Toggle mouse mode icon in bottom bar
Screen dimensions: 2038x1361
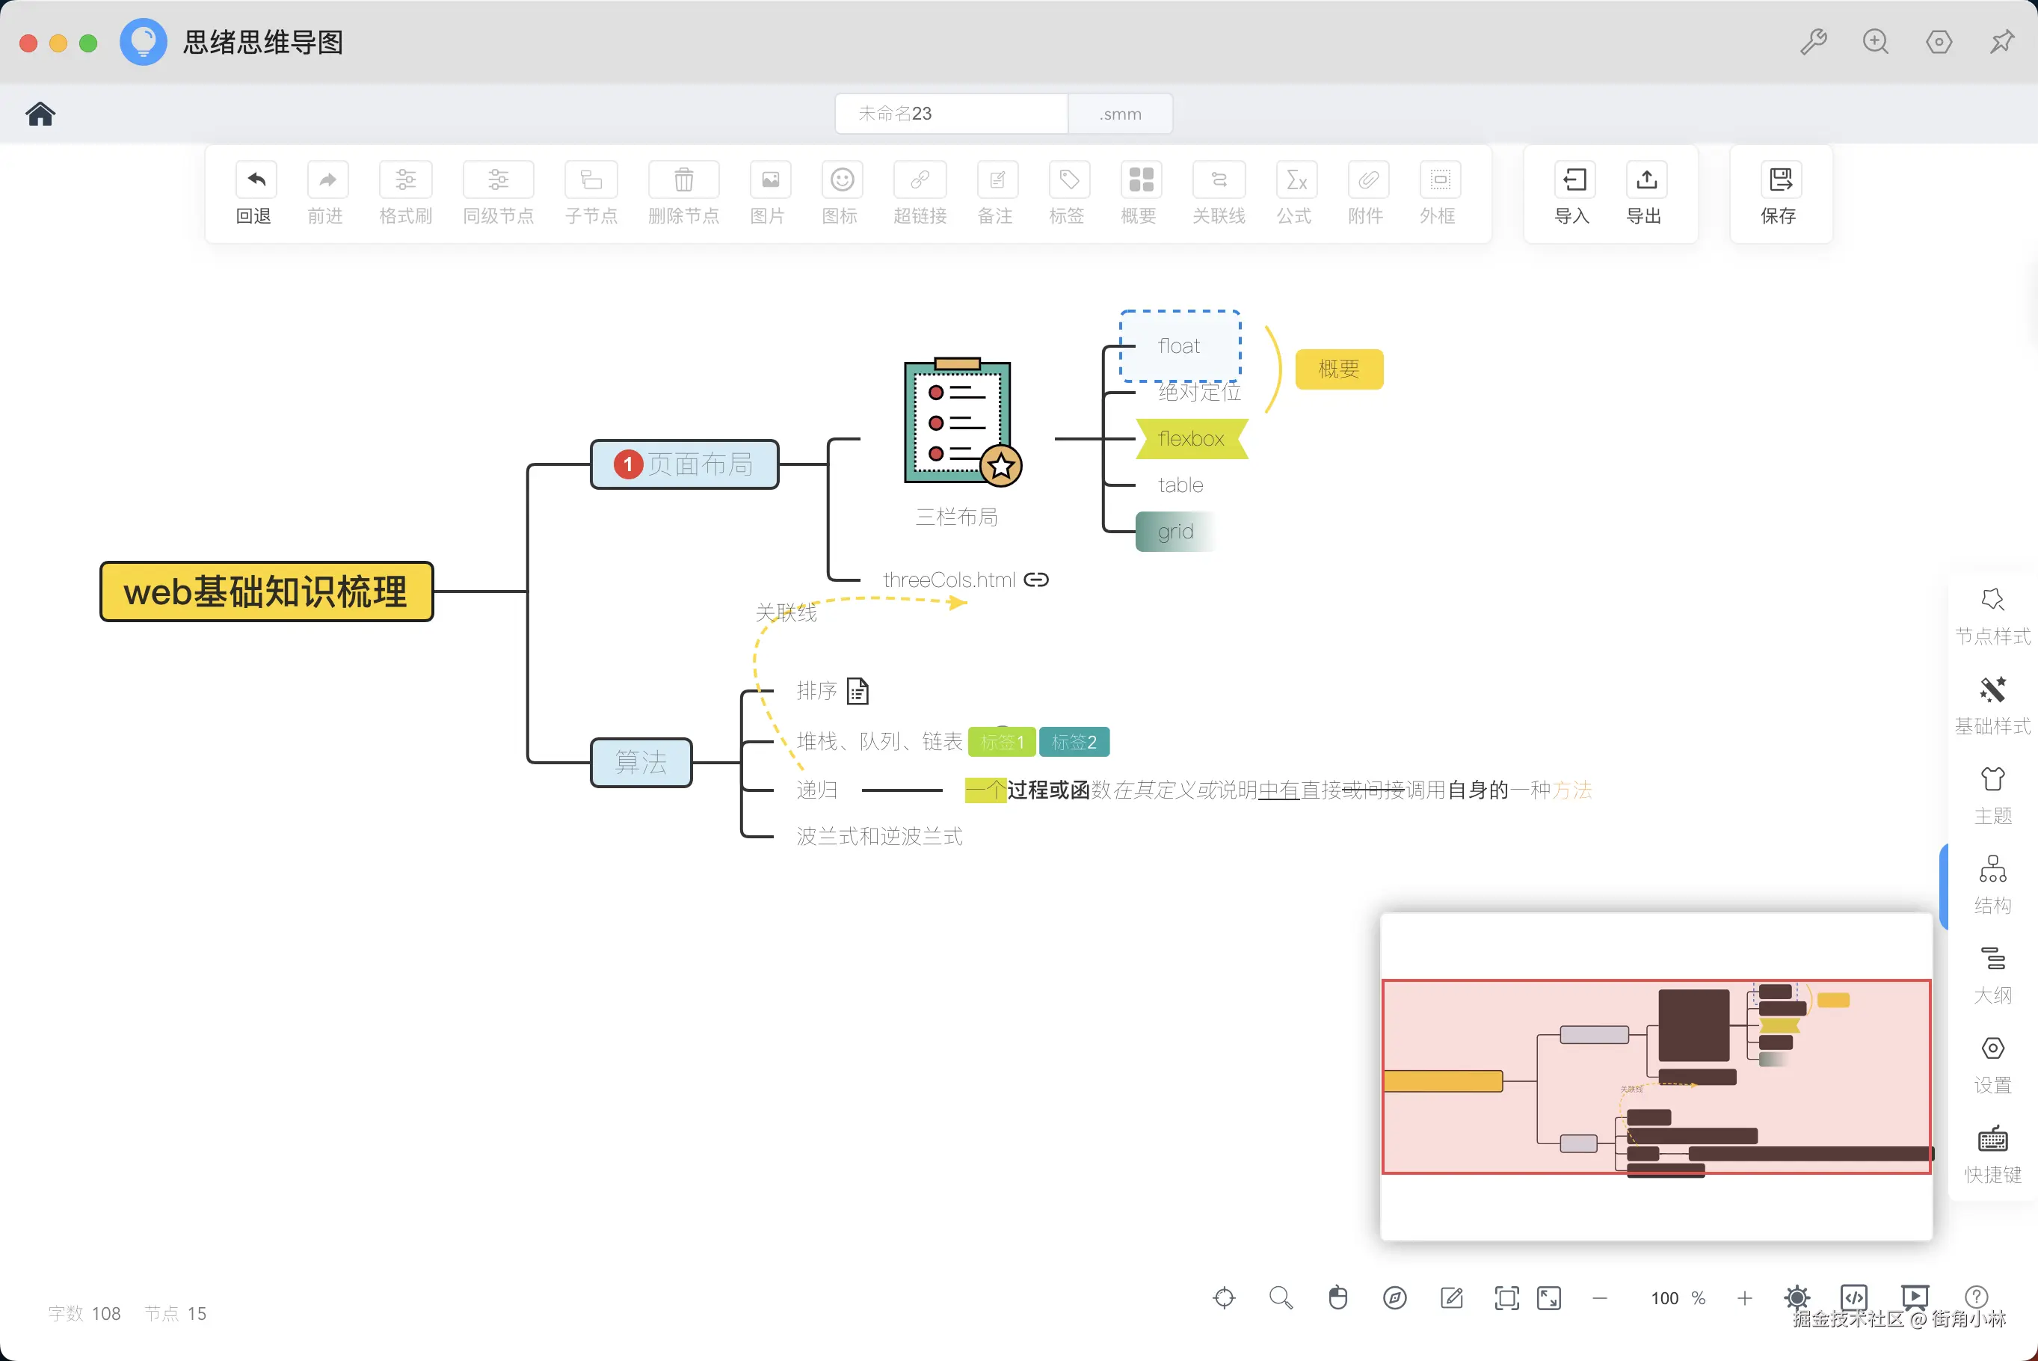[x=1337, y=1297]
